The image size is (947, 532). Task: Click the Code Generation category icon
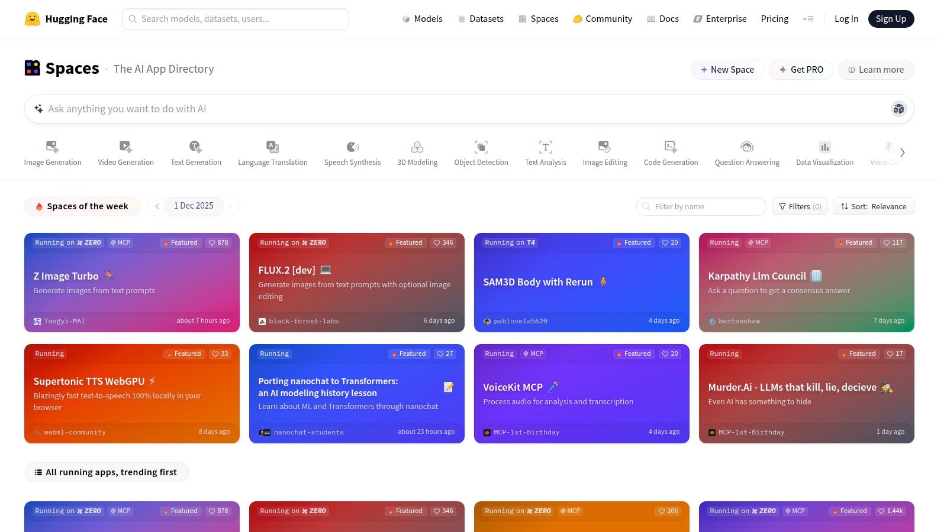(671, 147)
